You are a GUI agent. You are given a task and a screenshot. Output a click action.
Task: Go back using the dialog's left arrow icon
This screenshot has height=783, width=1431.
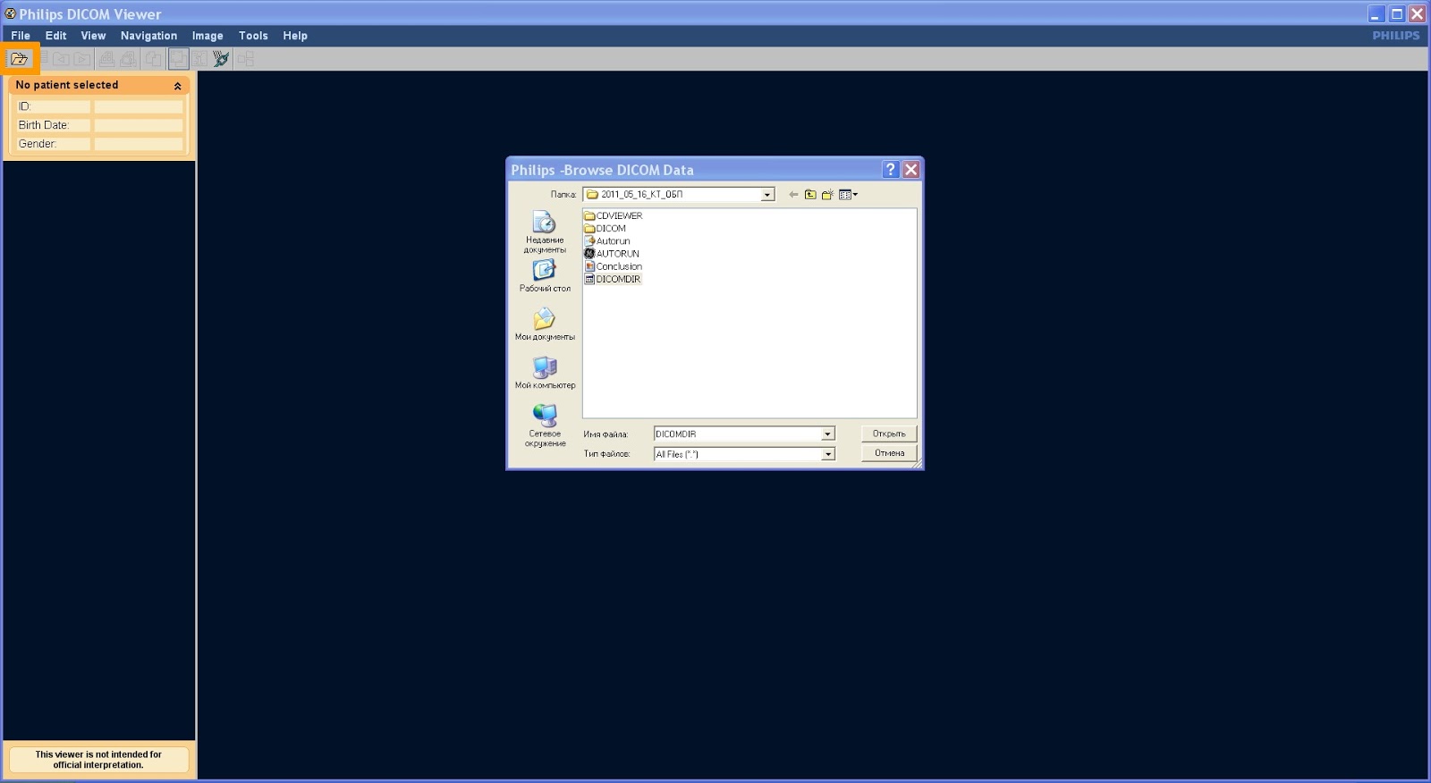793,194
